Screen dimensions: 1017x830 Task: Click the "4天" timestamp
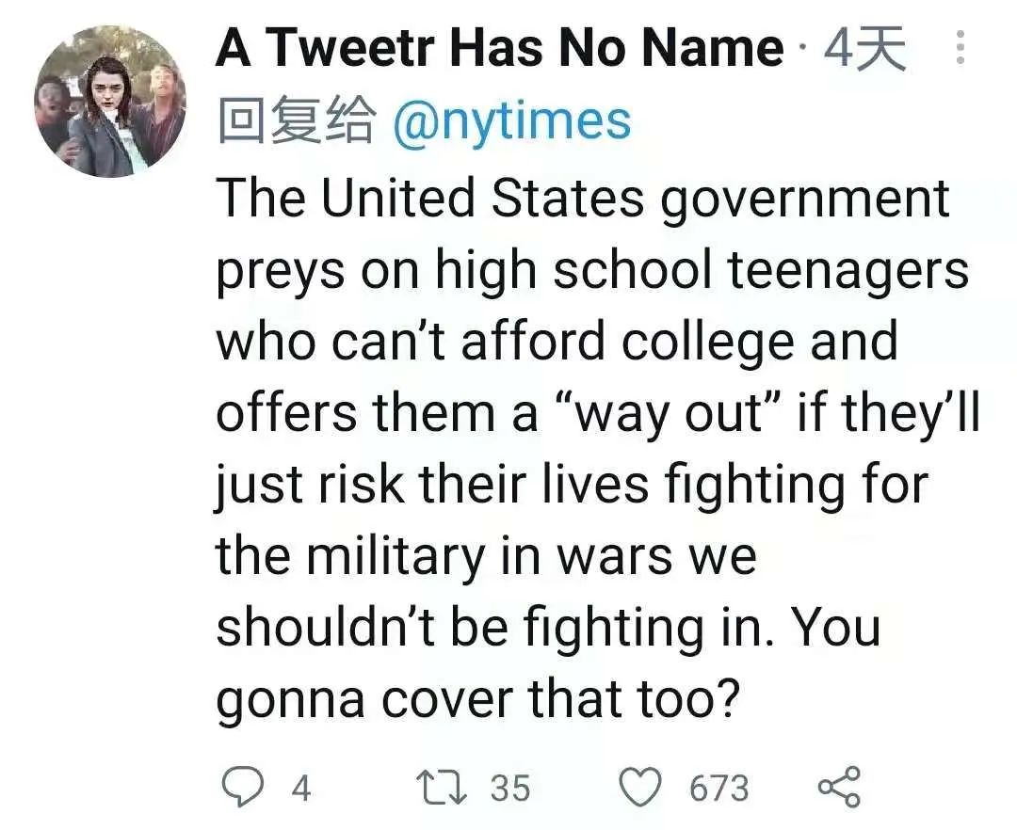point(864,49)
